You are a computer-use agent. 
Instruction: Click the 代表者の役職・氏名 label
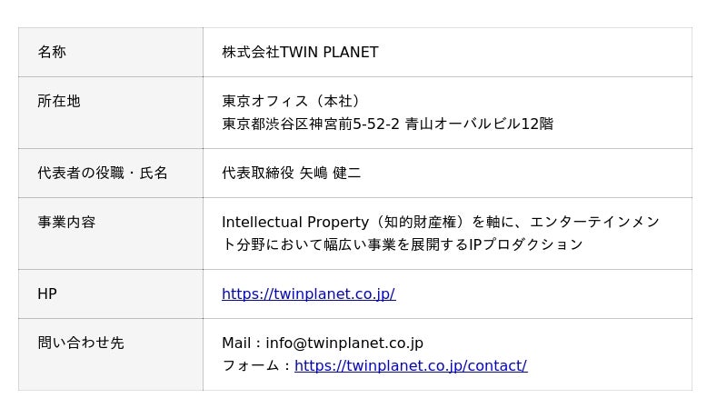[x=103, y=173]
